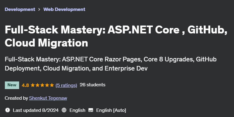234x117 pixels.
Task: Click the Full-Stack Mastery course title heading
Action: pyautogui.click(x=116, y=36)
